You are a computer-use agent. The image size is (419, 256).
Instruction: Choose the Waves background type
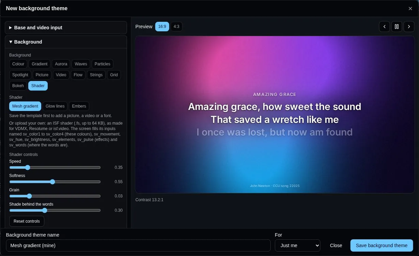pyautogui.click(x=81, y=64)
